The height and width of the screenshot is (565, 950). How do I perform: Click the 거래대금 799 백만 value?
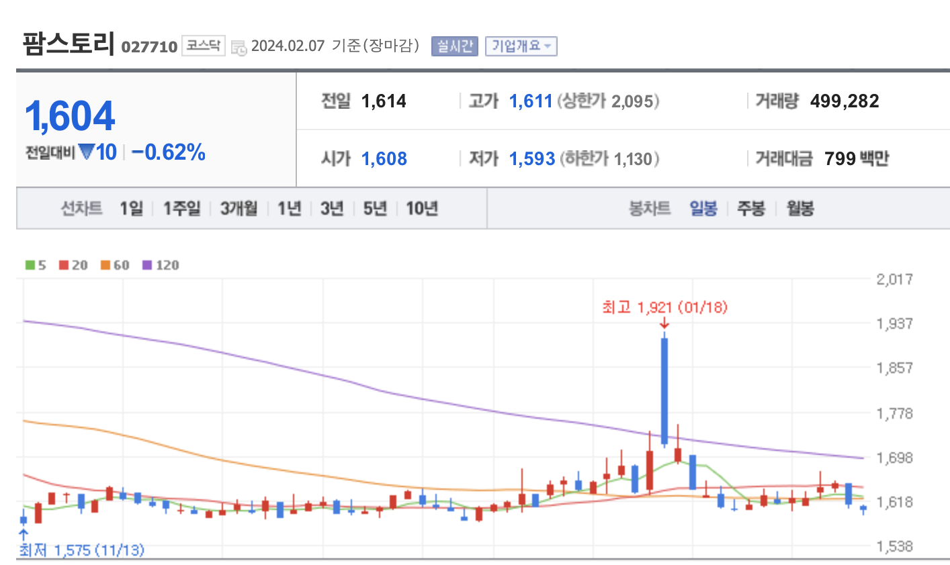tap(857, 159)
